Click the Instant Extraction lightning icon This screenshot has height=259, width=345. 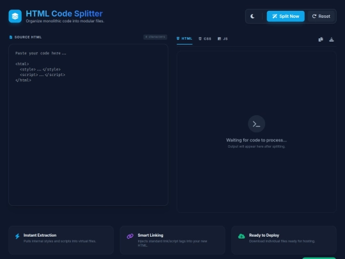click(x=17, y=236)
